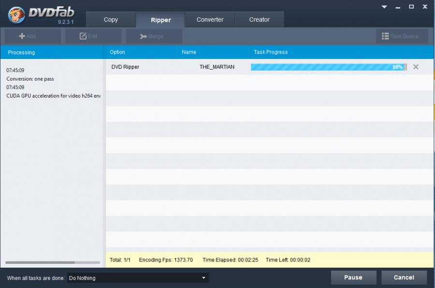Click the version number 9.2.3.1
Viewport: 435px width, 288px height.
click(66, 22)
